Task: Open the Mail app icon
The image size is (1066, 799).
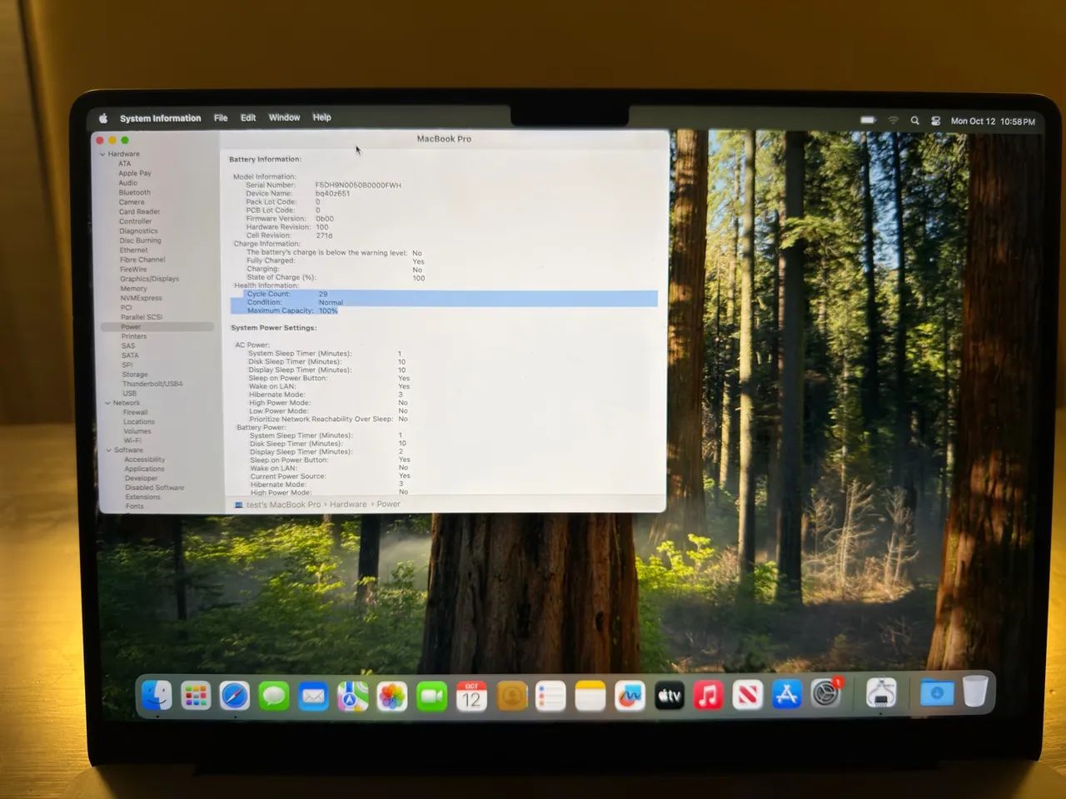Action: pyautogui.click(x=313, y=696)
